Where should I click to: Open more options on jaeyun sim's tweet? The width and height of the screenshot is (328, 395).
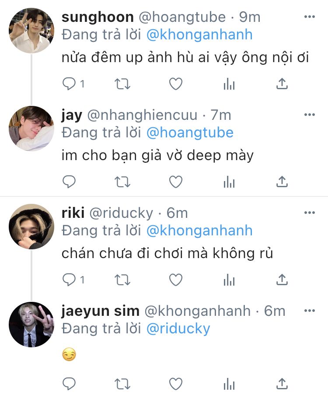(x=310, y=311)
